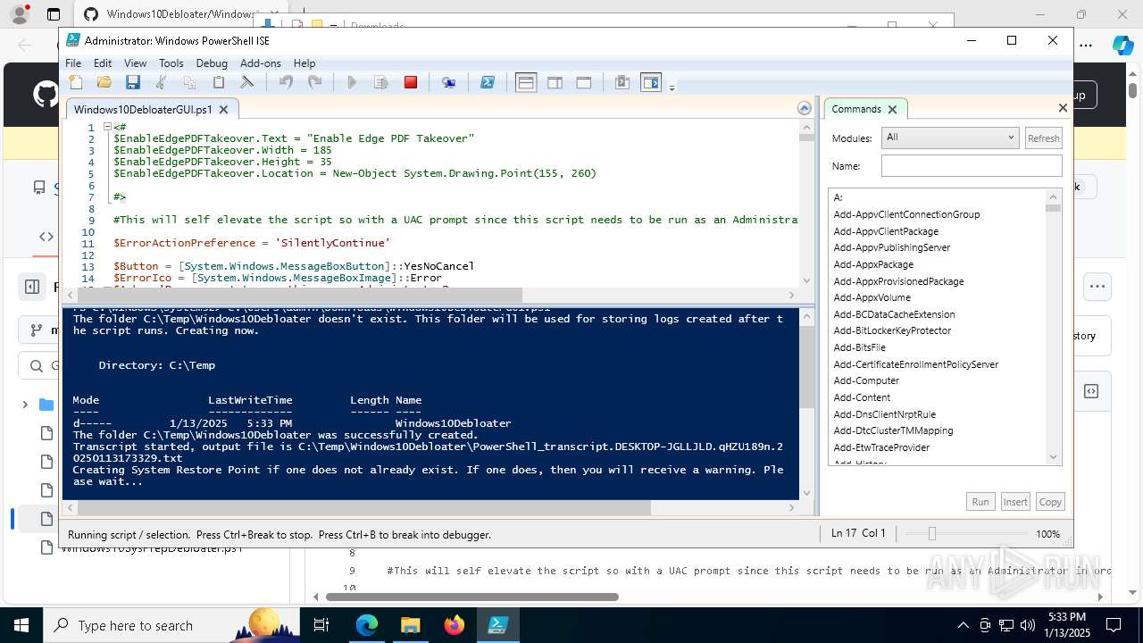Select Add-AppvClientPackage in the command list

tap(886, 231)
